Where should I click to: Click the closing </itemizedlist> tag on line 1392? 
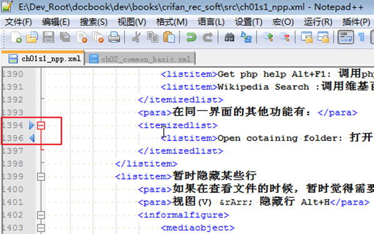click(x=181, y=100)
